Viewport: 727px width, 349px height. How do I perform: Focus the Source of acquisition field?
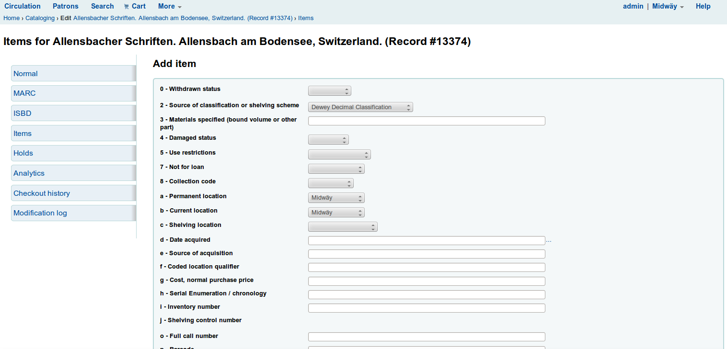pos(427,254)
